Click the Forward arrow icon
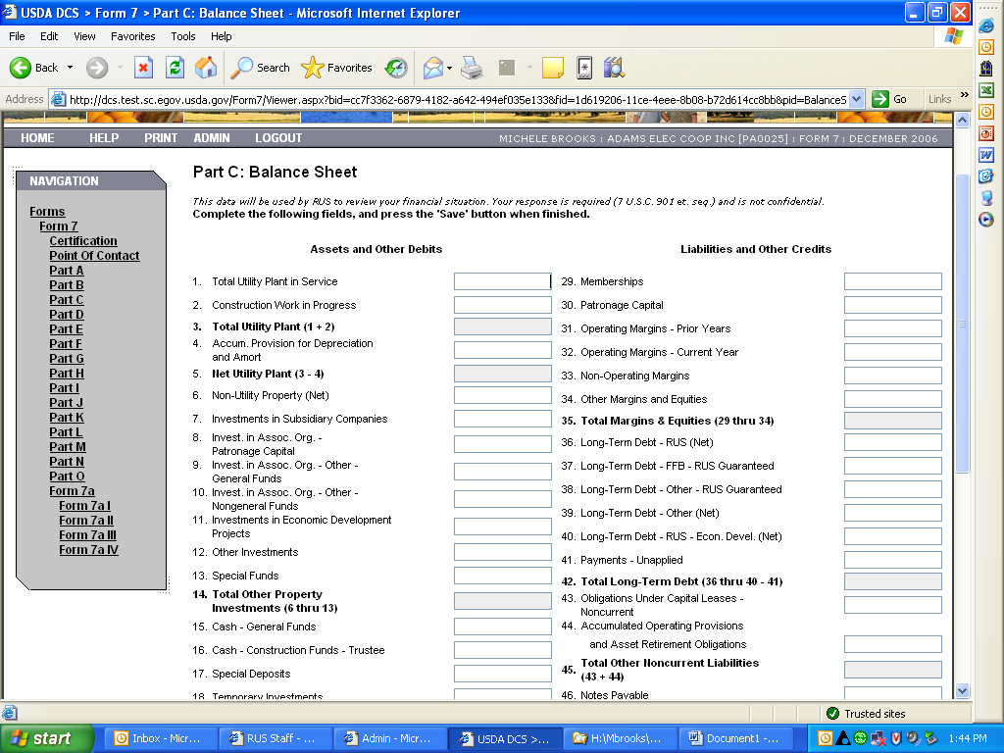Viewport: 1004px width, 753px height. [97, 68]
